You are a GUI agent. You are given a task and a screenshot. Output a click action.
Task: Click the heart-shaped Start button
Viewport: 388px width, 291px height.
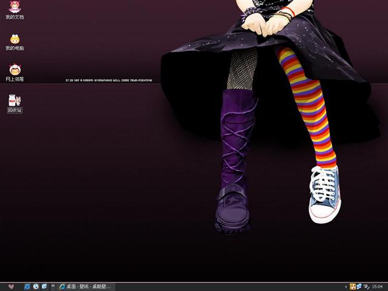tap(11, 287)
